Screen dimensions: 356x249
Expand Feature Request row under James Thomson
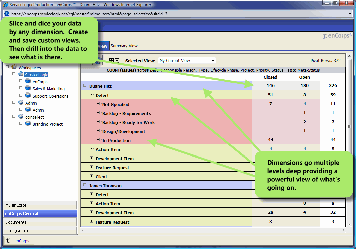point(91,221)
